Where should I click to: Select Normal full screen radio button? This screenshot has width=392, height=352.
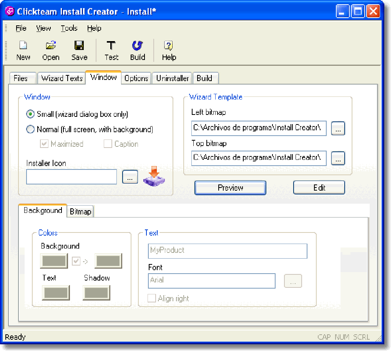tap(30, 129)
